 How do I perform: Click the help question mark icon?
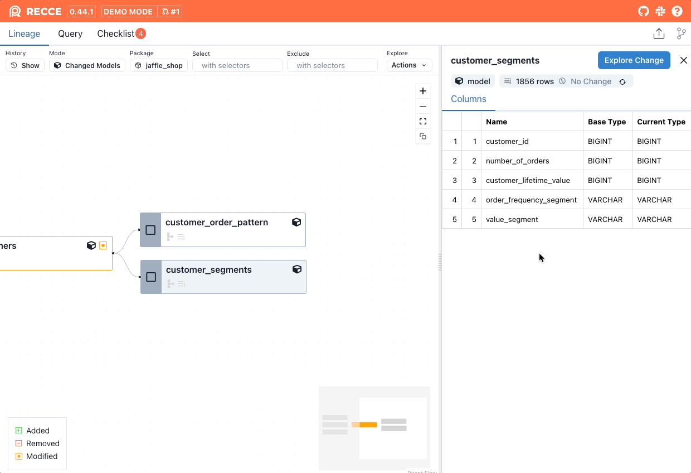tap(677, 11)
